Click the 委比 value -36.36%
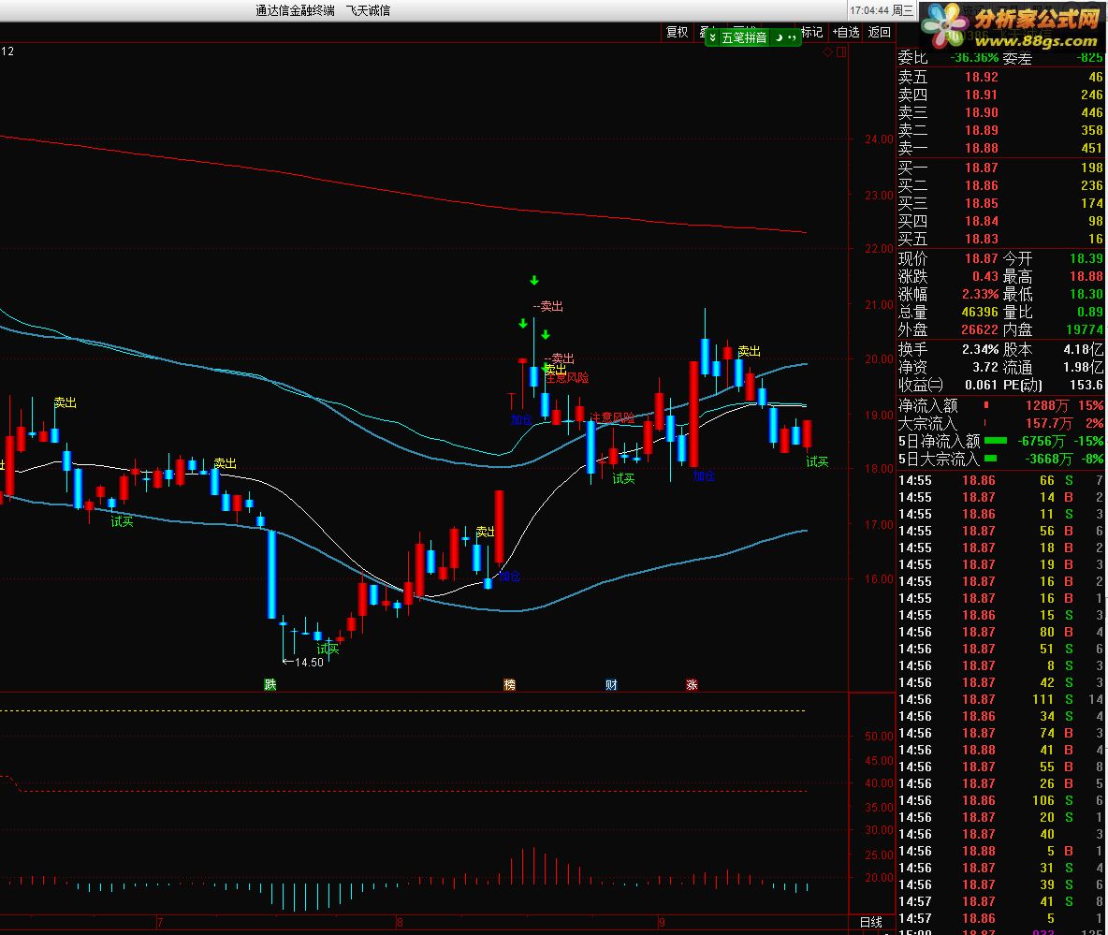This screenshot has width=1108, height=935. pyautogui.click(x=974, y=57)
